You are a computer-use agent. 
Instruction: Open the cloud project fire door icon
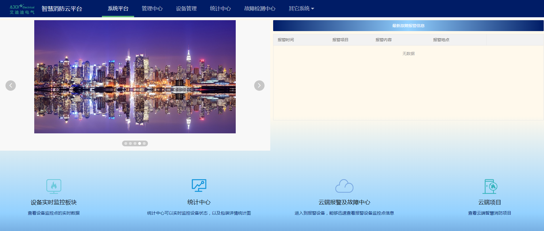pos(490,186)
